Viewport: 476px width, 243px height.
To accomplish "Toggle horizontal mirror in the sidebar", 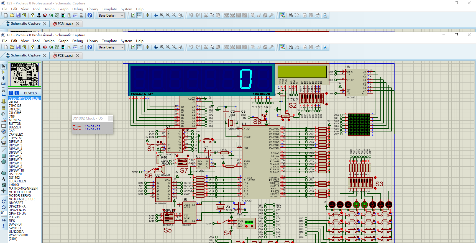I will tap(4, 220).
